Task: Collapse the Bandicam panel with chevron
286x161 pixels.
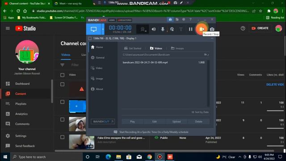Action: coord(212,38)
